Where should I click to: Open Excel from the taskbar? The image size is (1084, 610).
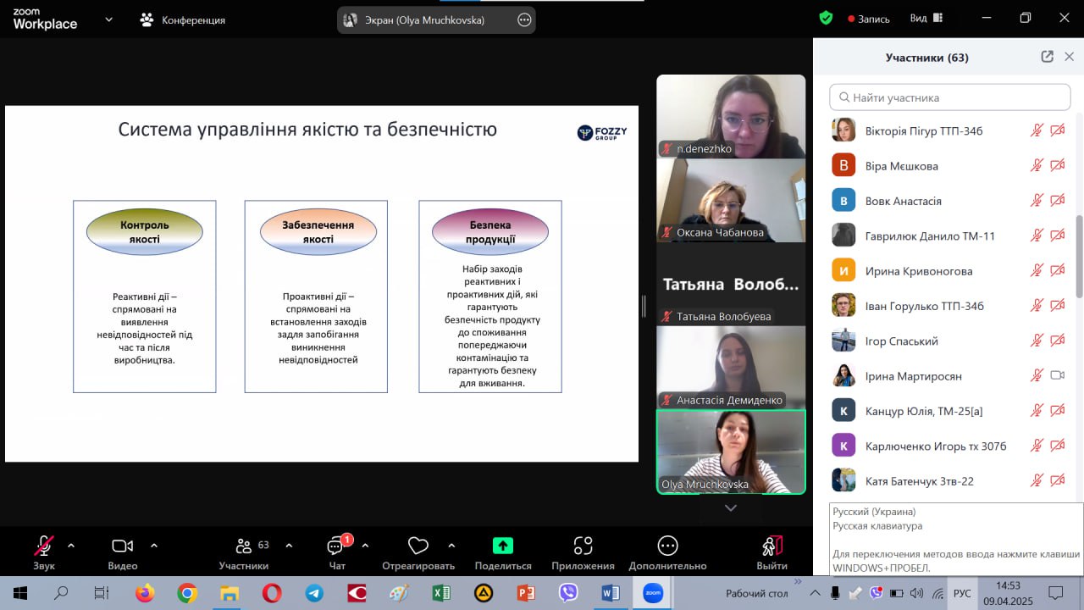click(x=441, y=593)
